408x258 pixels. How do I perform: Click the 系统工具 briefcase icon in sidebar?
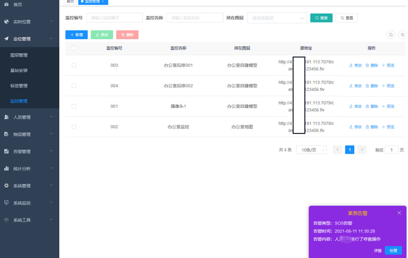coord(6,220)
